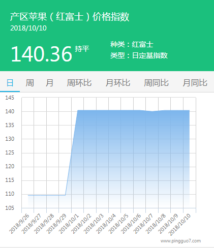Select the 日 (daily) tab
Screen dimensions: 214x248
coord(10,83)
